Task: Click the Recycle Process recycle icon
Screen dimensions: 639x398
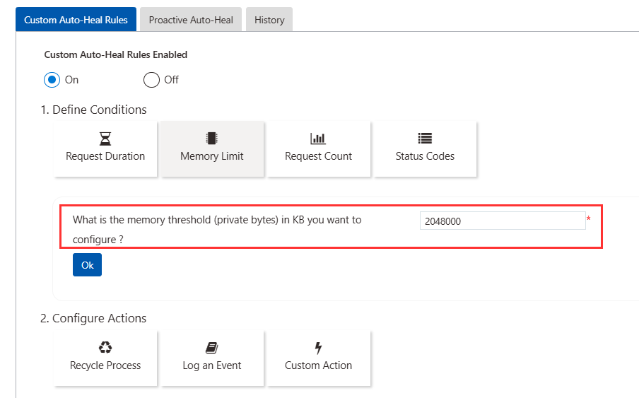Action: coord(105,348)
